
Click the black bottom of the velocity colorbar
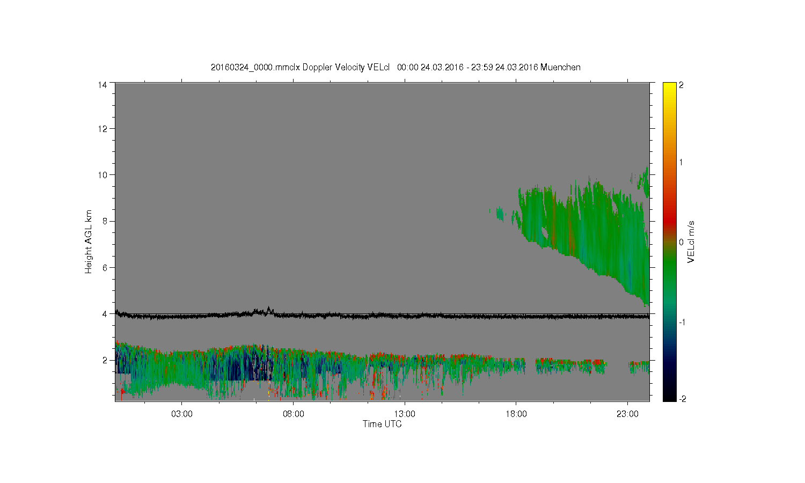click(x=669, y=396)
